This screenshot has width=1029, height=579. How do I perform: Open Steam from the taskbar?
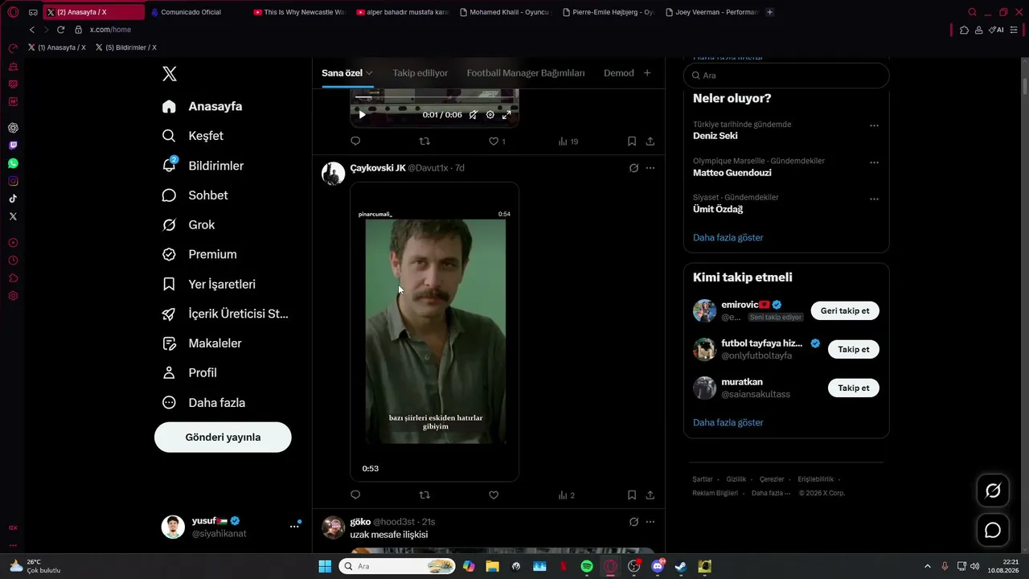click(681, 566)
